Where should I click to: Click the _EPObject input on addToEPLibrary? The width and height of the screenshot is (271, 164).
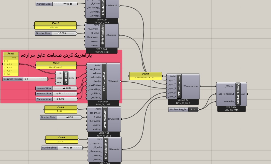pyautogui.click(x=230, y=86)
